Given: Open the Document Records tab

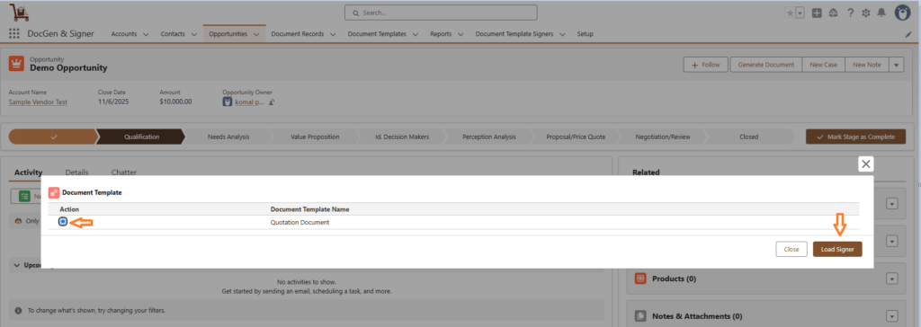Looking at the screenshot, I should [x=297, y=34].
